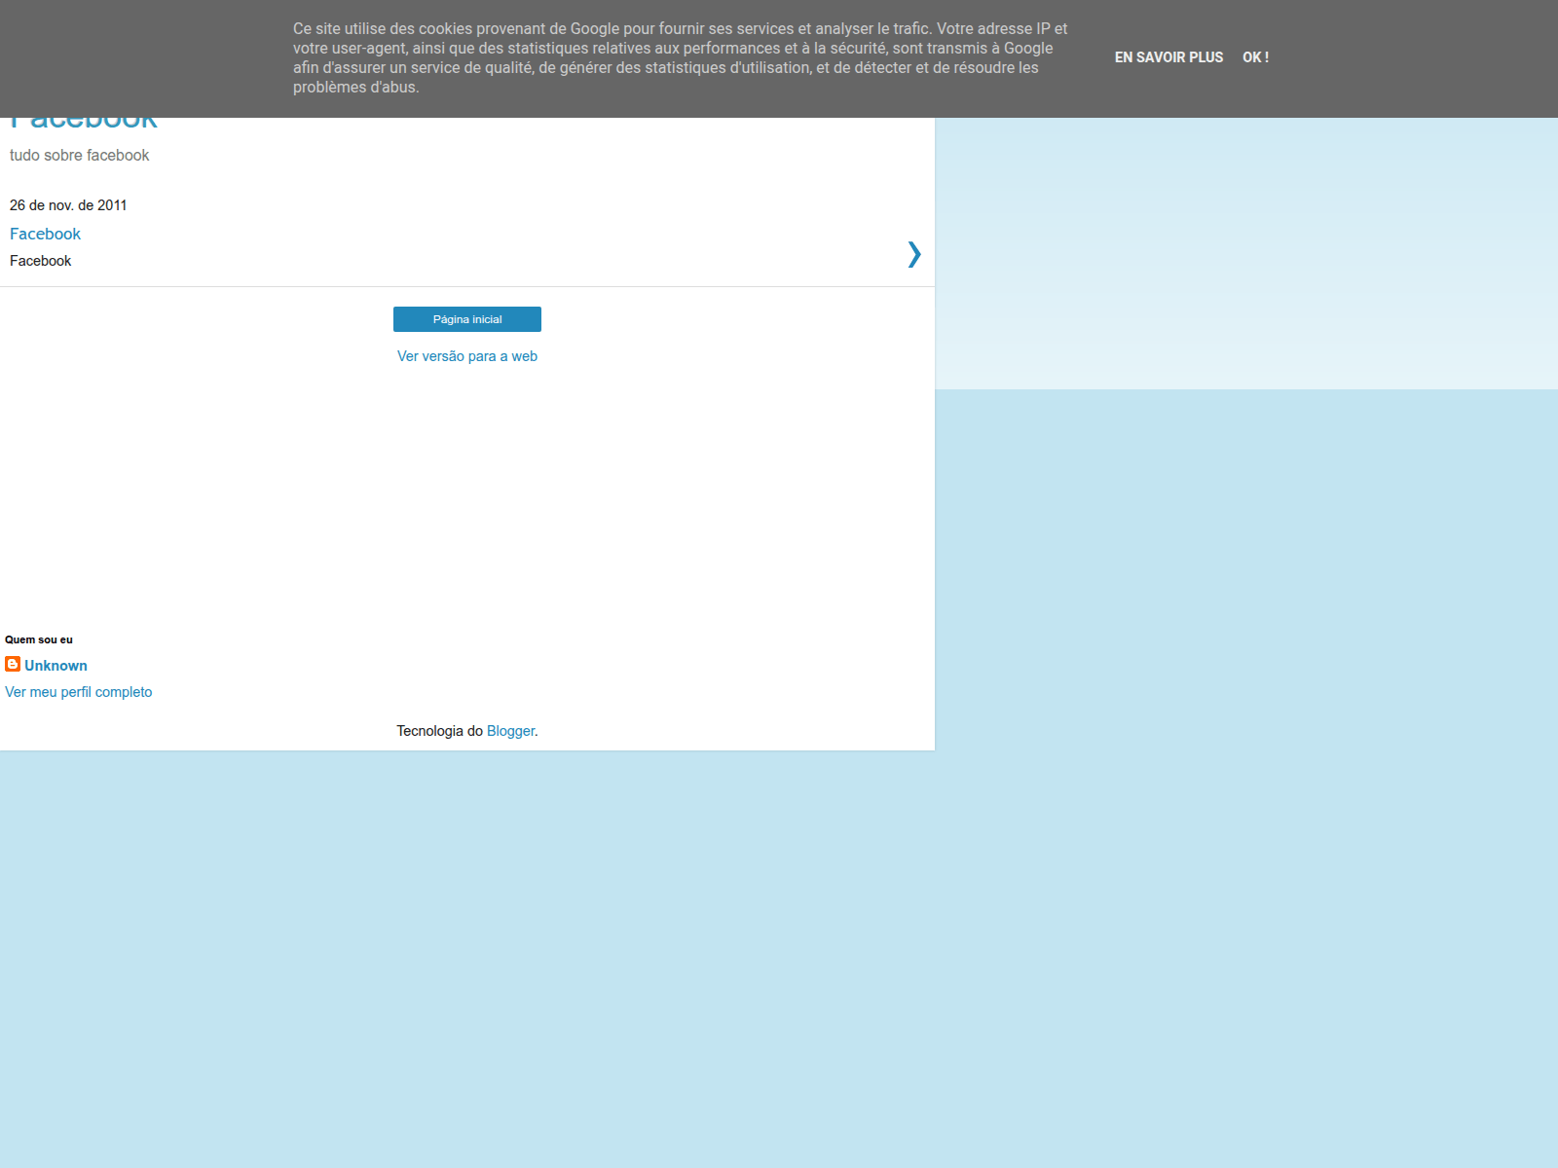The image size is (1558, 1168).
Task: Click the cookie notice paragraph text
Action: click(x=680, y=58)
